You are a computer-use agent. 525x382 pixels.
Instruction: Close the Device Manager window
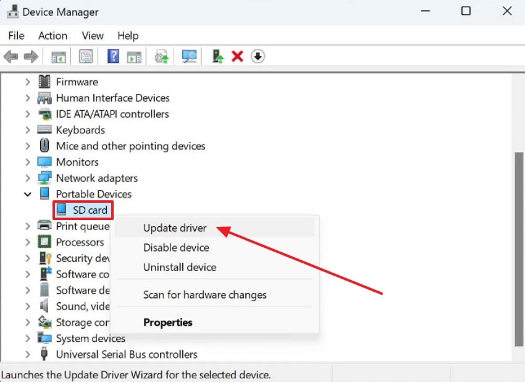(x=507, y=11)
